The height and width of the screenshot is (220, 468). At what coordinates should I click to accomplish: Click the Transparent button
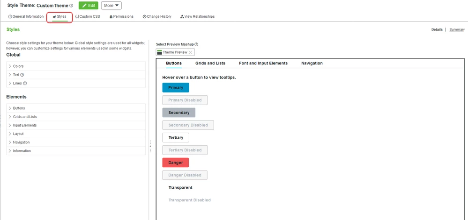pyautogui.click(x=180, y=188)
